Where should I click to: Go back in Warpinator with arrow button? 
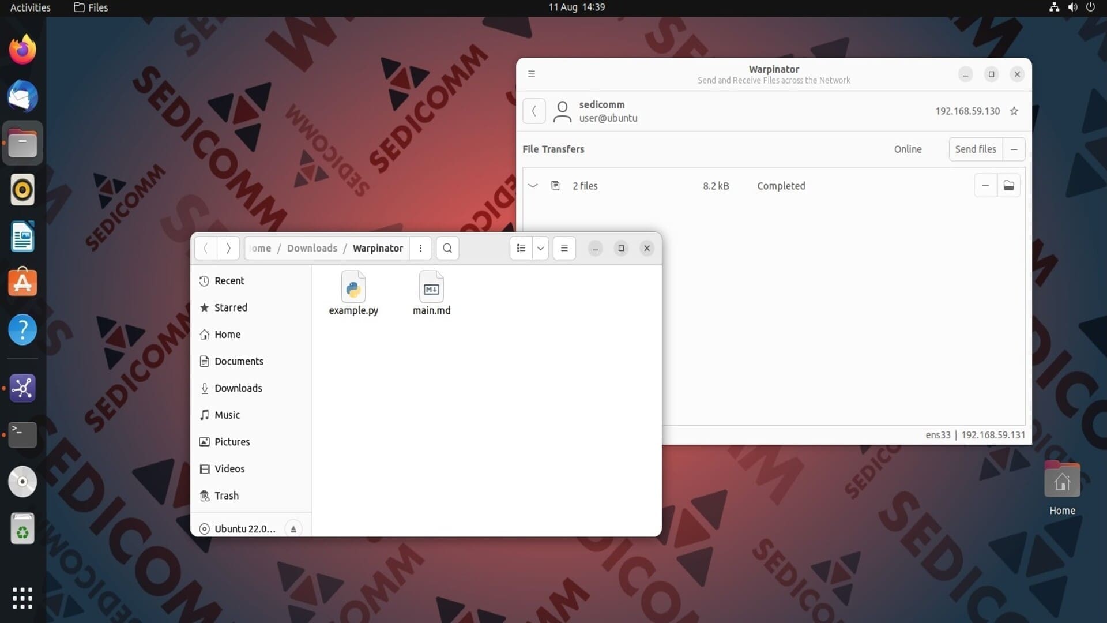(534, 111)
